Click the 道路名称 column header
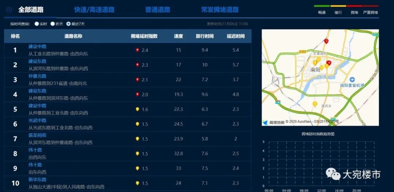This screenshot has width=394, height=192. (73, 36)
